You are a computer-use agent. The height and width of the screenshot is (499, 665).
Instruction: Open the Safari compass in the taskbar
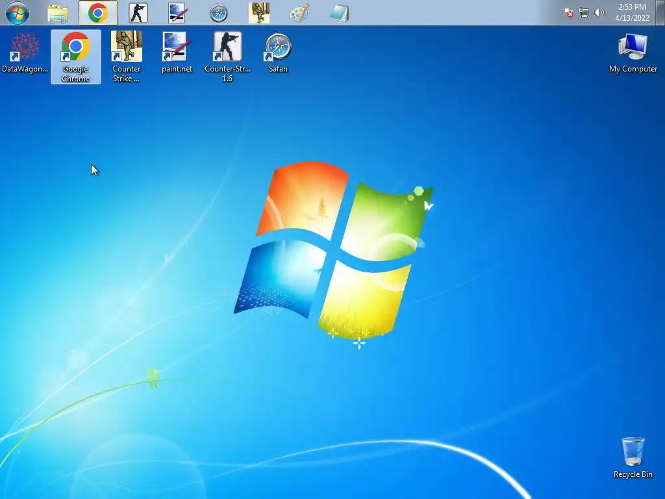click(x=218, y=13)
